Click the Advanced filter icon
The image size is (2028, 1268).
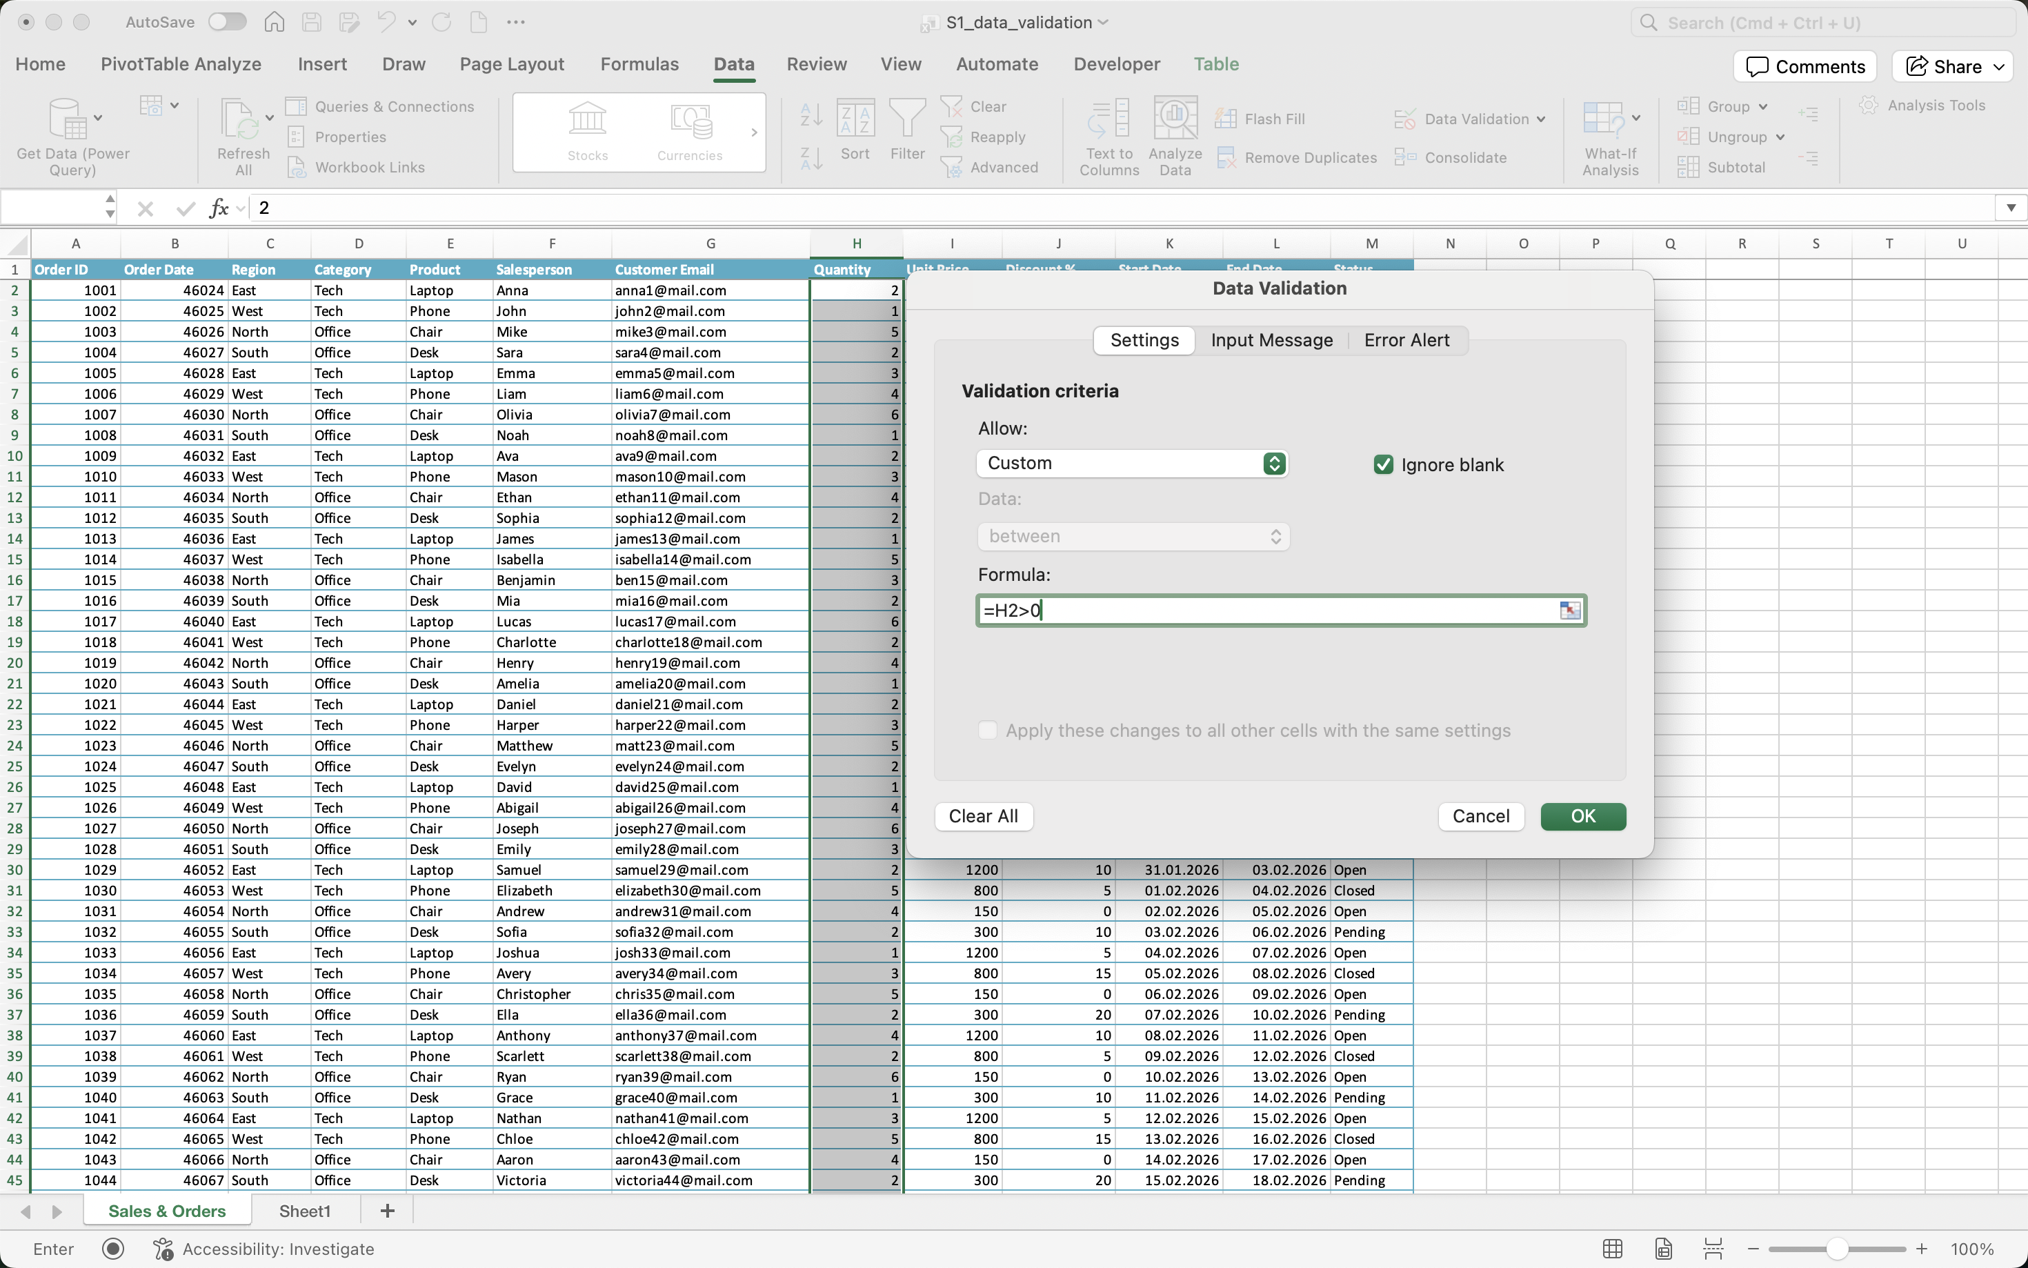pos(951,167)
